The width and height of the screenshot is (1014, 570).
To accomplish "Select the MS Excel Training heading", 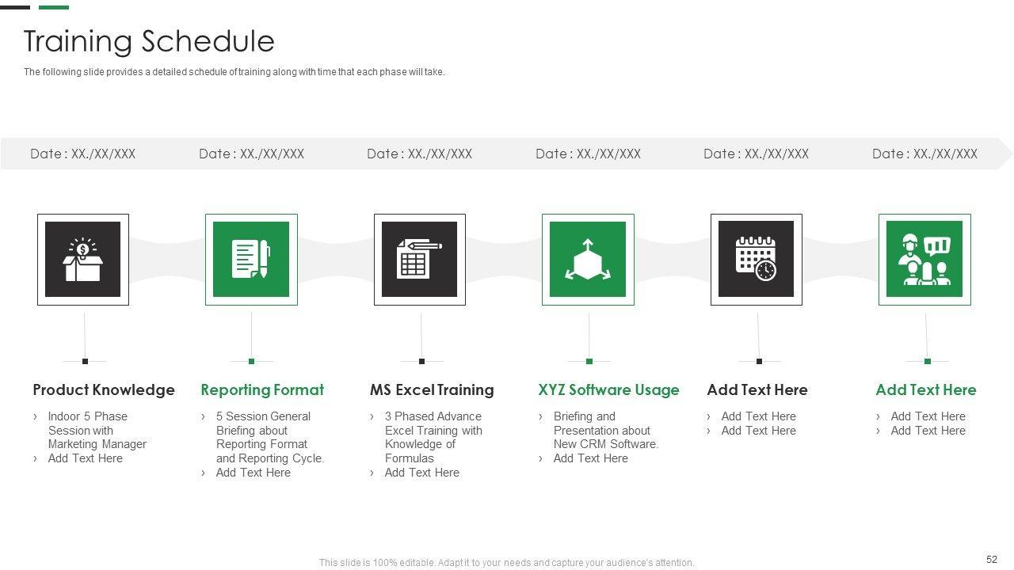I will pos(432,389).
